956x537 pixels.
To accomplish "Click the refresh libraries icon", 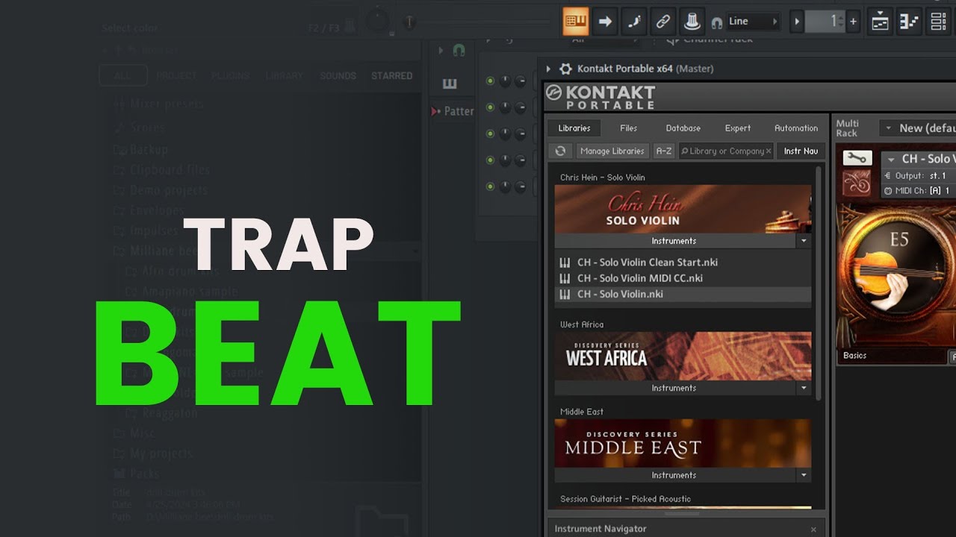I will pyautogui.click(x=560, y=151).
